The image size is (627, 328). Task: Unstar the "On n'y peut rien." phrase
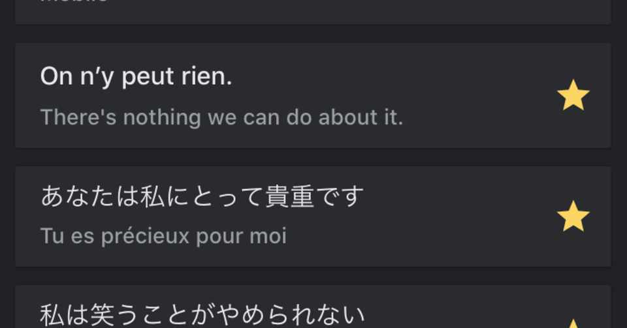pyautogui.click(x=573, y=96)
